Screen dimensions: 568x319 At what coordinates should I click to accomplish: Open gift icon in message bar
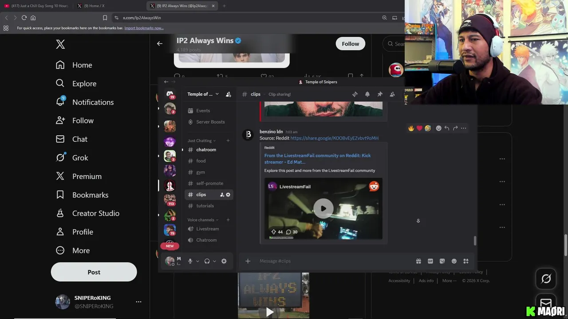point(418,261)
